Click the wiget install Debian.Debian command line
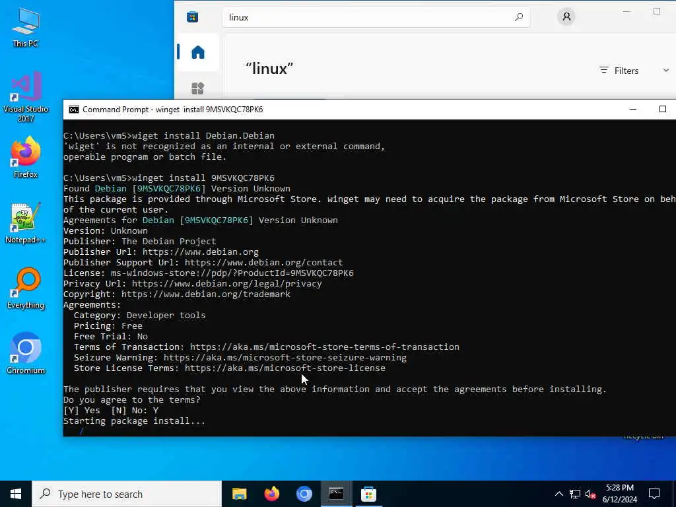 point(169,135)
